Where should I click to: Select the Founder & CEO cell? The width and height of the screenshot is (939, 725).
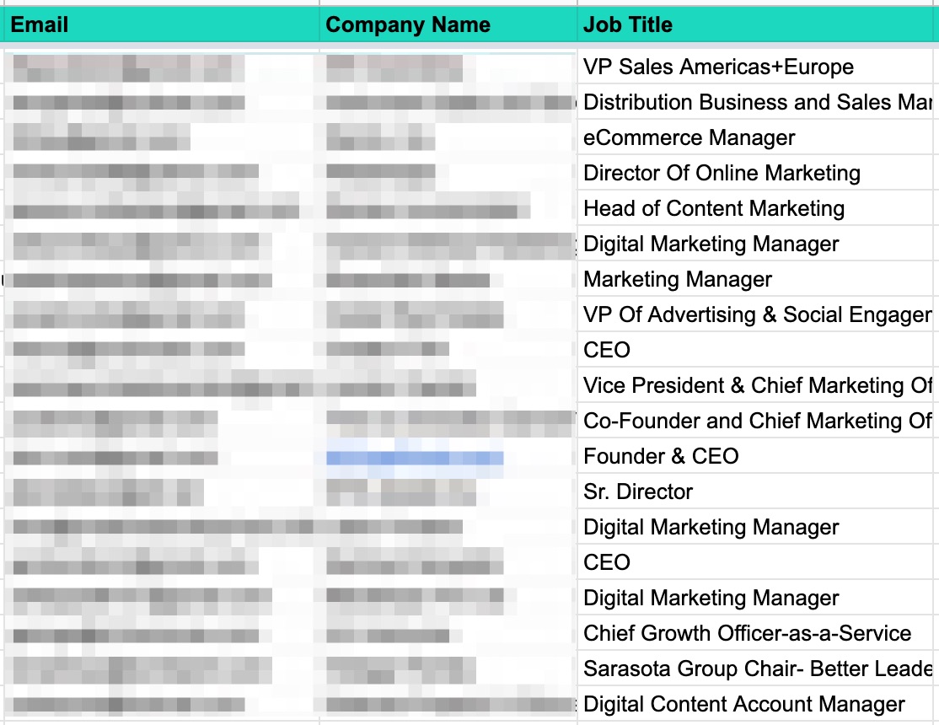(661, 457)
